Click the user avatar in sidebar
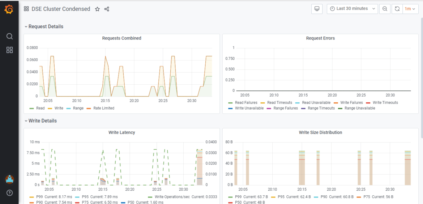Viewport: 423px width, 204px height. coord(10,179)
